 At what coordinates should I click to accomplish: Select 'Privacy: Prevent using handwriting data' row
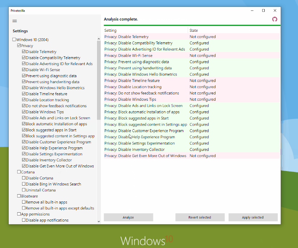pyautogui.click(x=192, y=68)
